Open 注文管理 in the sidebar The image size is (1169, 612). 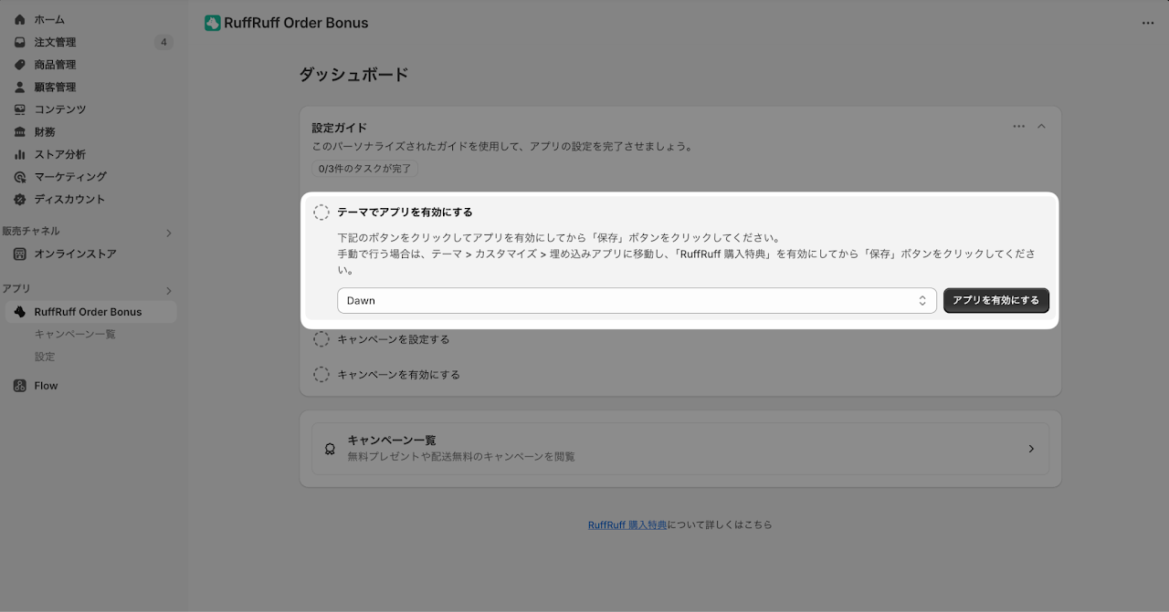click(x=56, y=42)
